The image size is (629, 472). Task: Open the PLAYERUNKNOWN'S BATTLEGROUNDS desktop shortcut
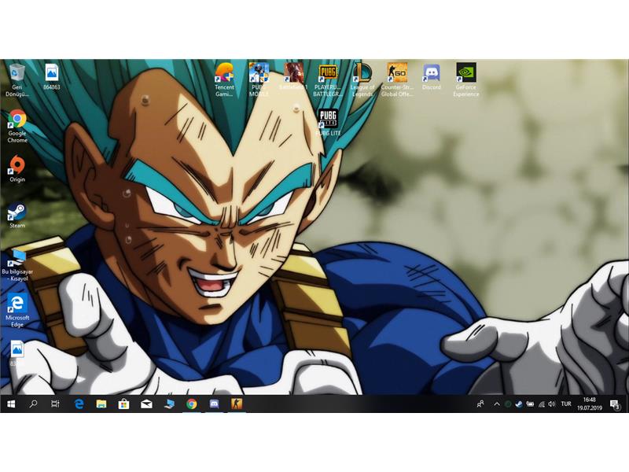[328, 80]
